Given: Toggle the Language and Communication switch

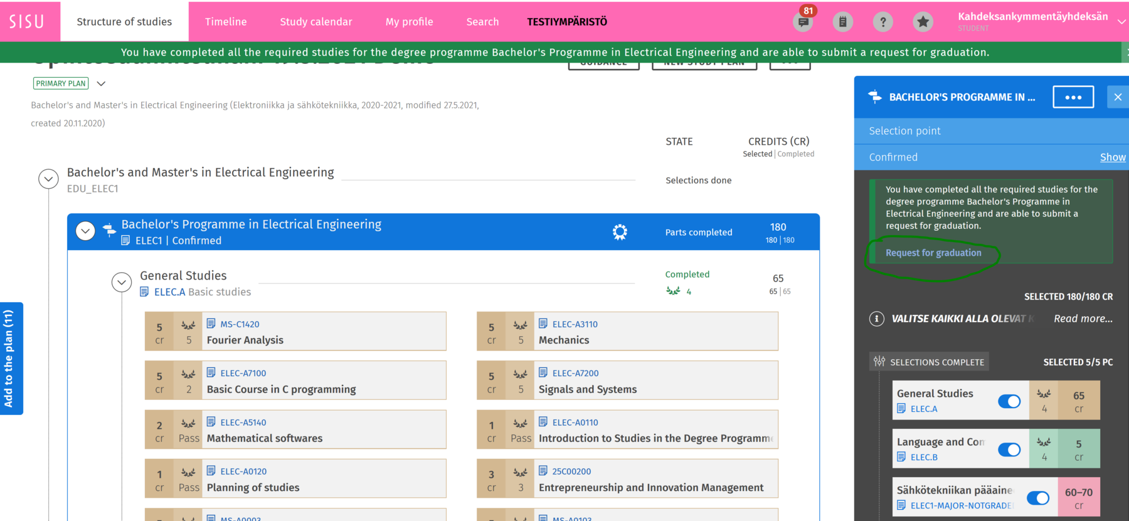Looking at the screenshot, I should coord(1009,450).
